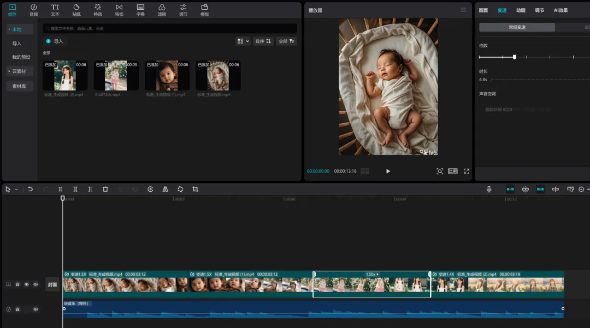Viewport: 590px width, 328px height.
Task: Open the timeline preview thumbnail settings icon
Action: pos(570,189)
